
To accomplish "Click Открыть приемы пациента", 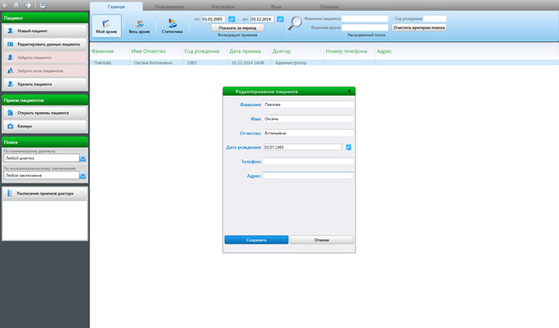I will coord(45,113).
